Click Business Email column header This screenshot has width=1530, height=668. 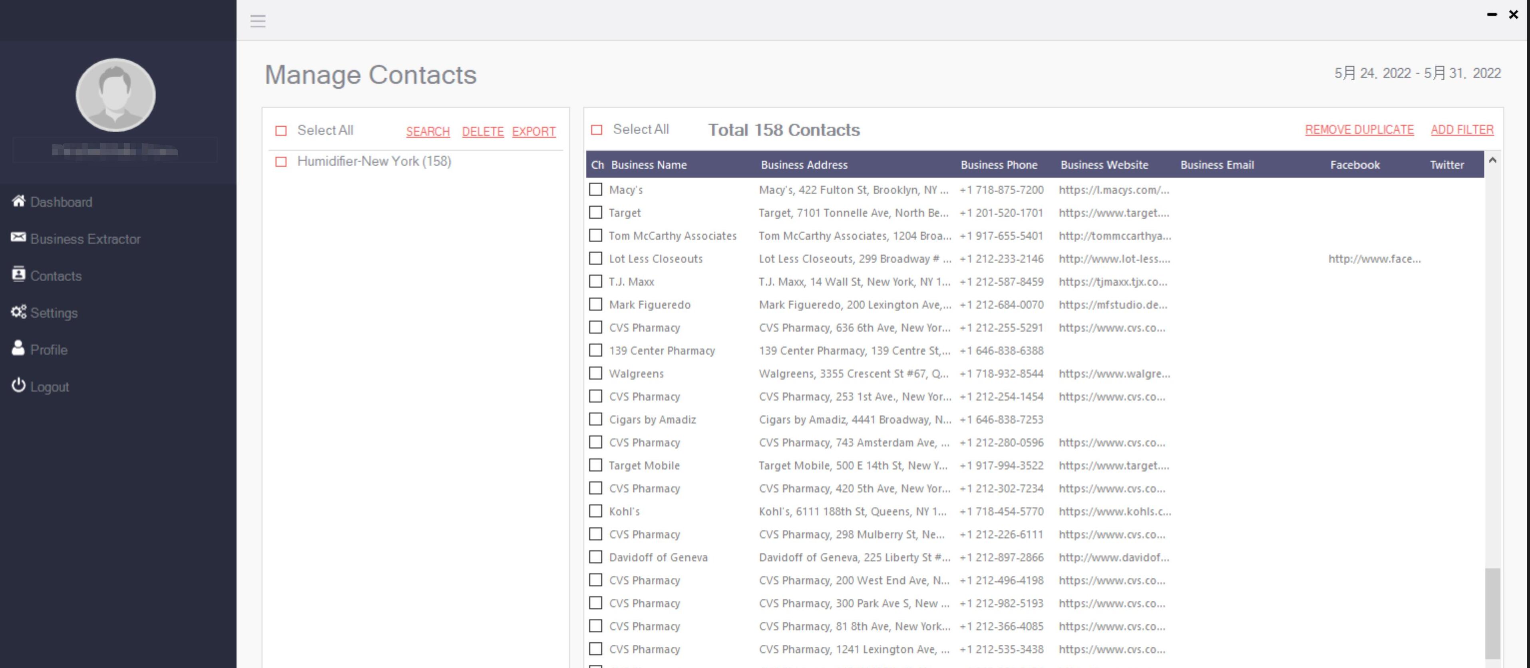[x=1217, y=165]
